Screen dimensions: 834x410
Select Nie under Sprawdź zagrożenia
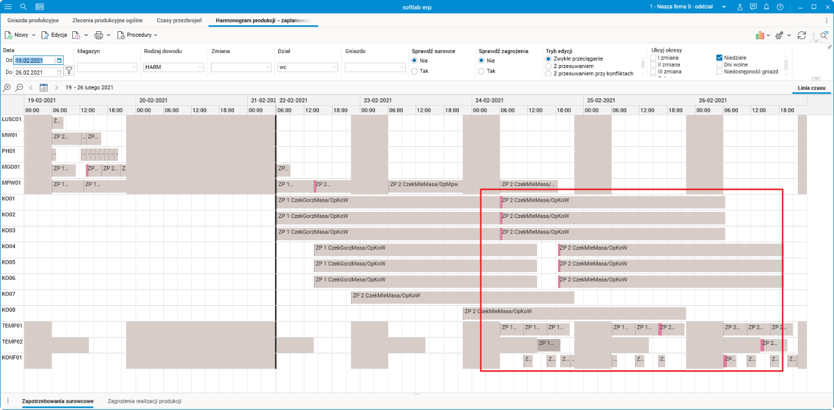coord(481,60)
